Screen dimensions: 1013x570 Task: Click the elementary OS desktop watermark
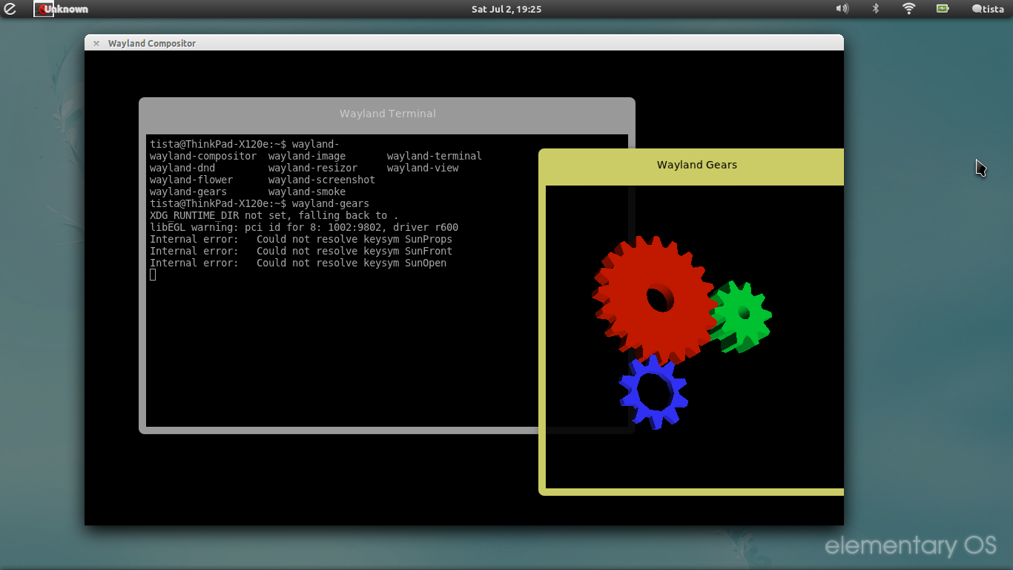(x=910, y=546)
